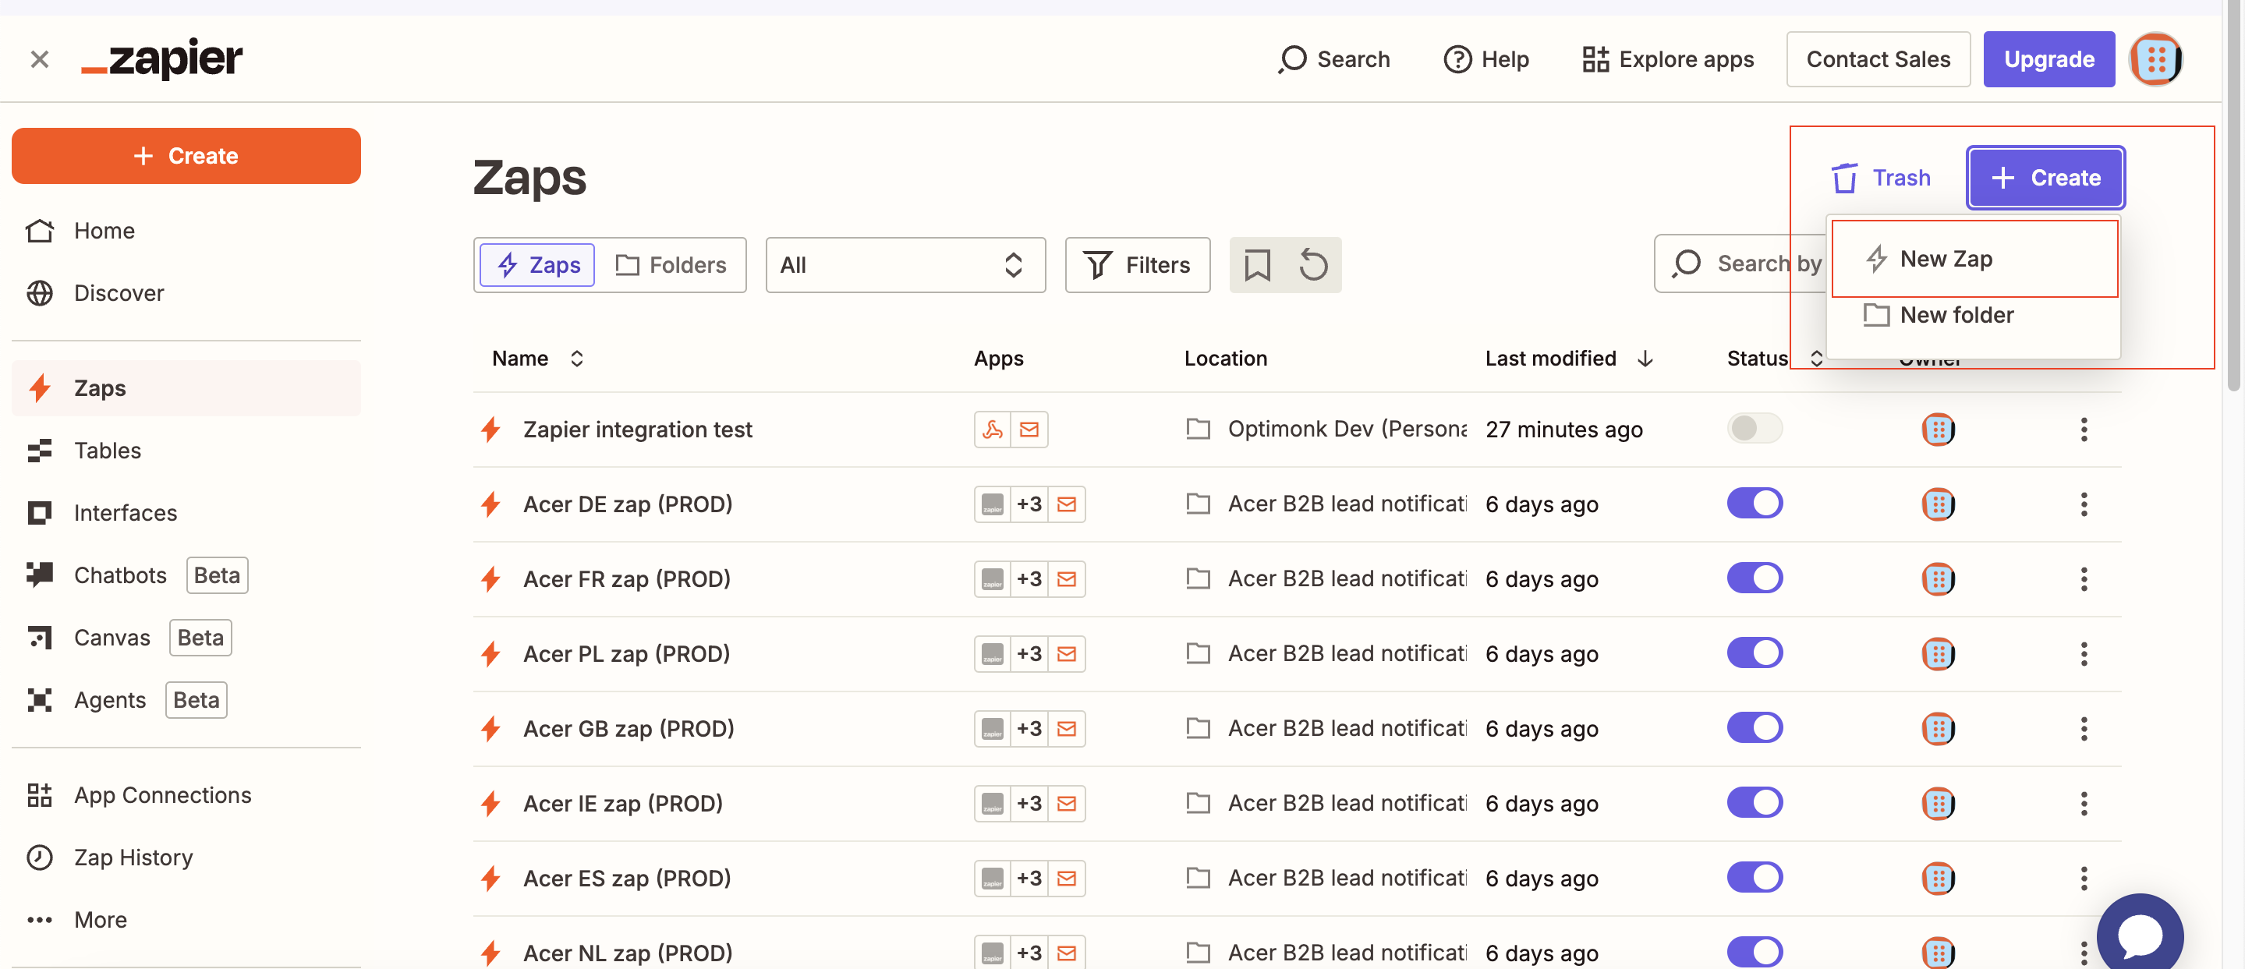Open the Filters panel

1137,265
